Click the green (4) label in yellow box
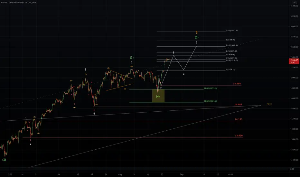 click(158, 97)
